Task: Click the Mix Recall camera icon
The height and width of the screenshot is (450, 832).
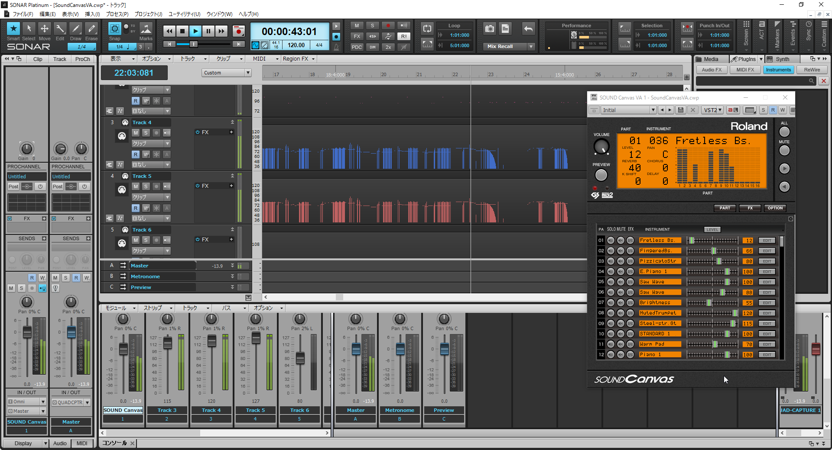Action: tap(490, 29)
